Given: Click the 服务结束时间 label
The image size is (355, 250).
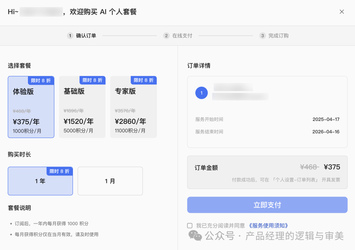Looking at the screenshot, I should [209, 132].
